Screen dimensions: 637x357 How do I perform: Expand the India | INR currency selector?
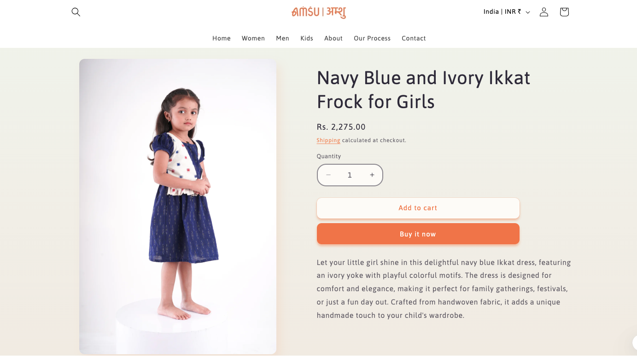click(x=507, y=12)
